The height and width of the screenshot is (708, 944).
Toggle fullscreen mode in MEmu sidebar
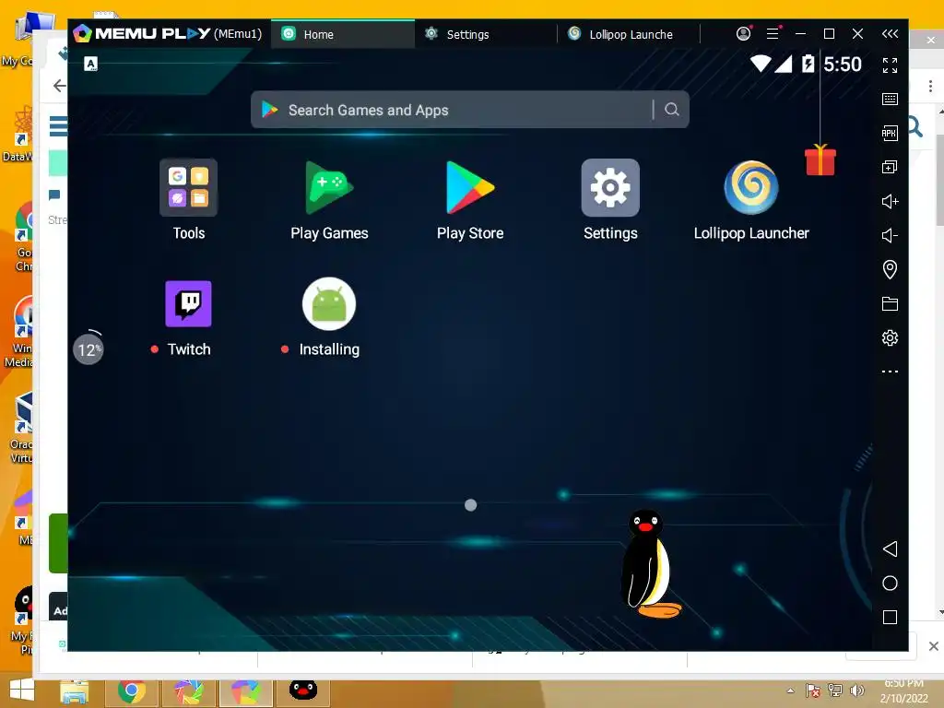890,65
